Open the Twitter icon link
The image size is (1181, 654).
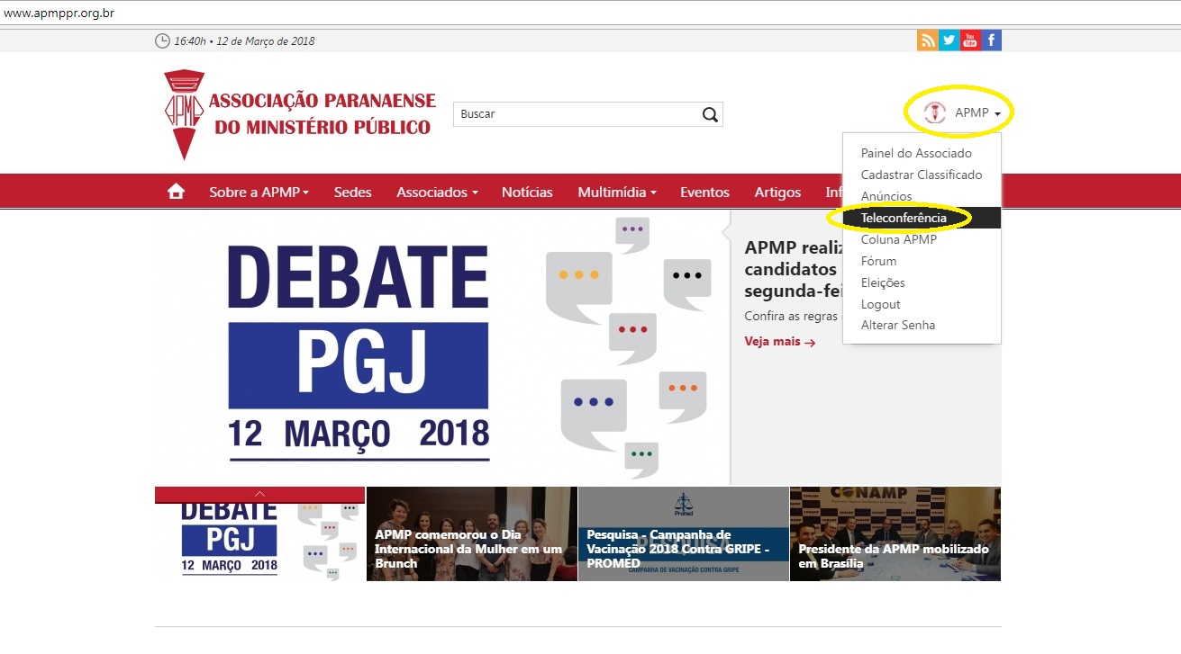point(949,40)
